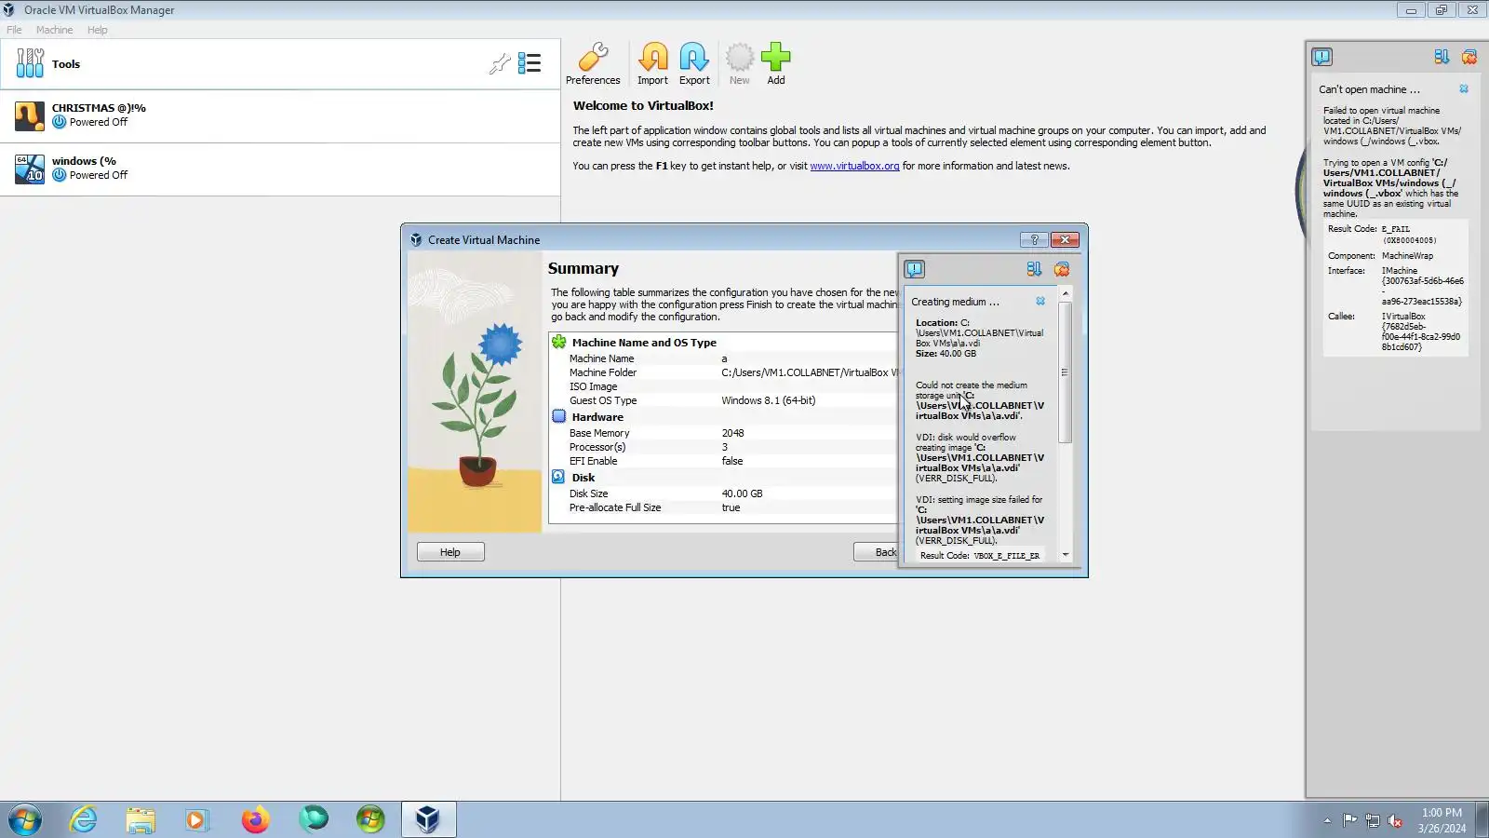Pin the Tools pane with pushpin icon

(500, 63)
